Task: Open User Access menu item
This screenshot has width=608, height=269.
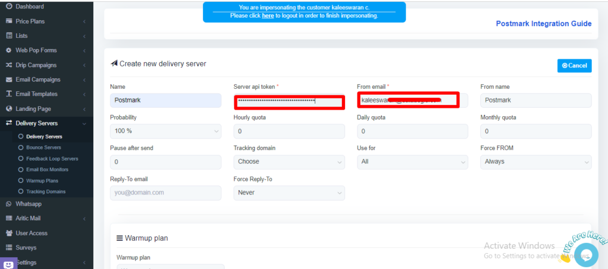Action: tap(31, 233)
